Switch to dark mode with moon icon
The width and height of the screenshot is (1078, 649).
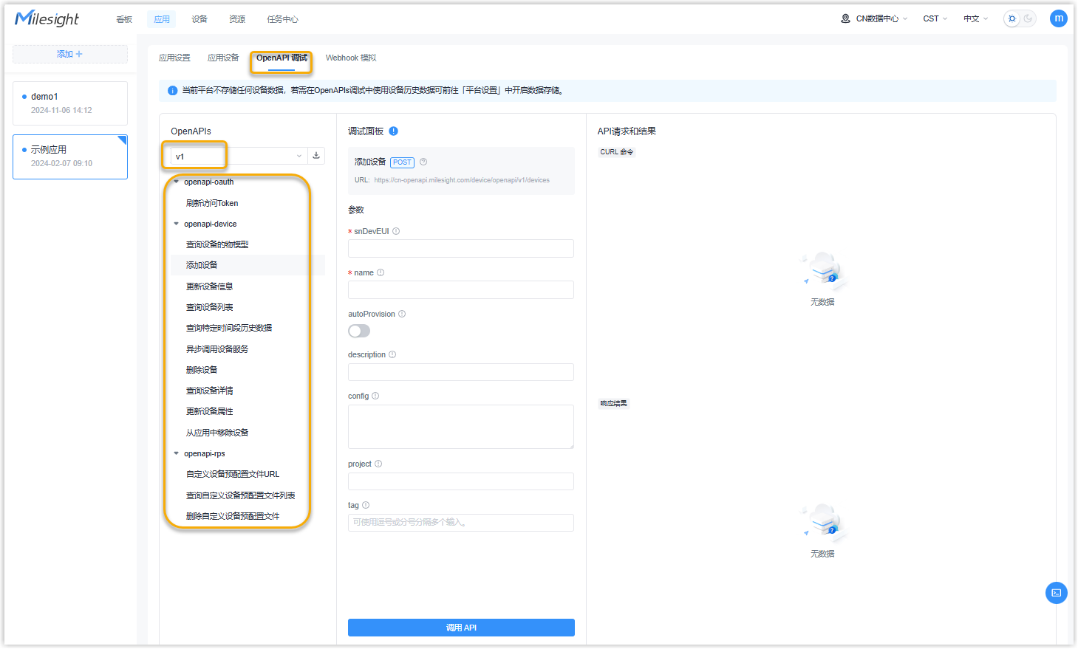coord(1028,18)
